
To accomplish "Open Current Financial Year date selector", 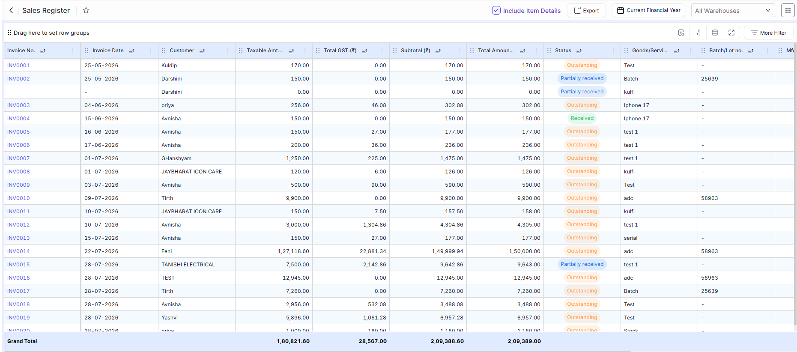I will pos(648,10).
